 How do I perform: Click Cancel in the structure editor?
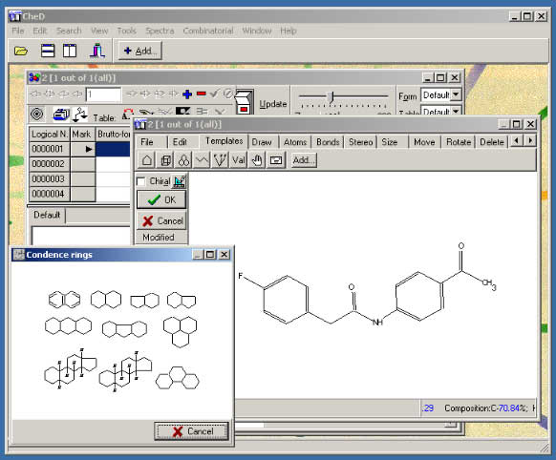(161, 221)
